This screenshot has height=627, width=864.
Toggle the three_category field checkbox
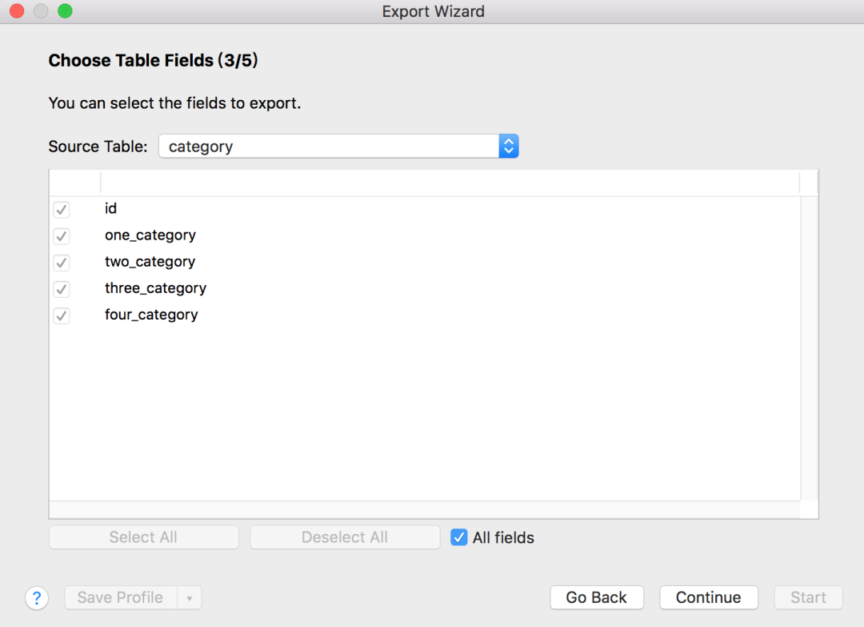[x=62, y=289]
